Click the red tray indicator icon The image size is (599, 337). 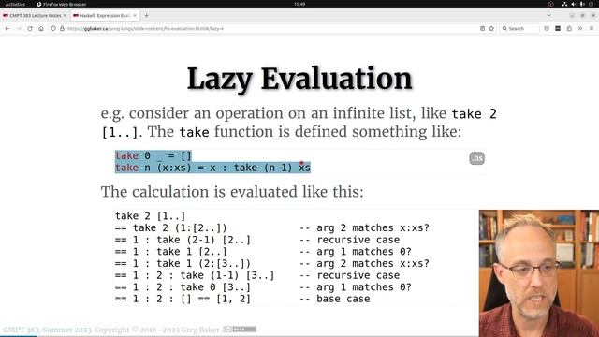click(551, 4)
